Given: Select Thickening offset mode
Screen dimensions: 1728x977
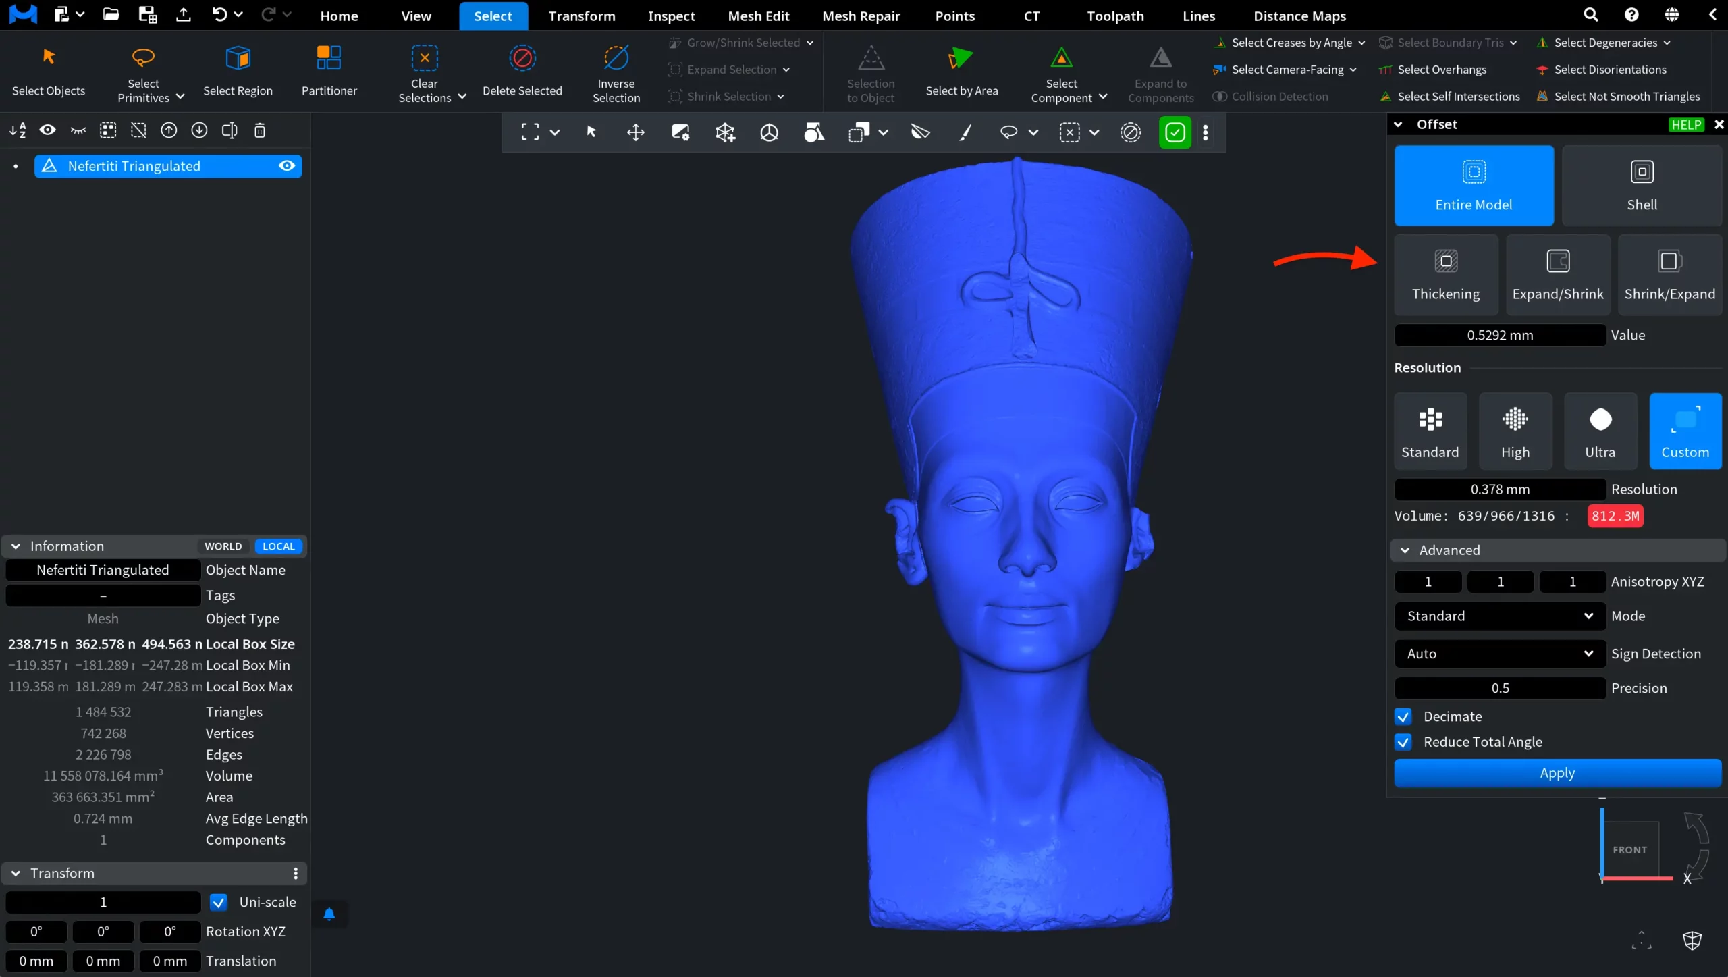Looking at the screenshot, I should click(x=1446, y=275).
